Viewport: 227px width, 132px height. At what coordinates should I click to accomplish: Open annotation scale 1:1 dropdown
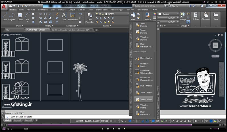pyautogui.click(x=190, y=121)
